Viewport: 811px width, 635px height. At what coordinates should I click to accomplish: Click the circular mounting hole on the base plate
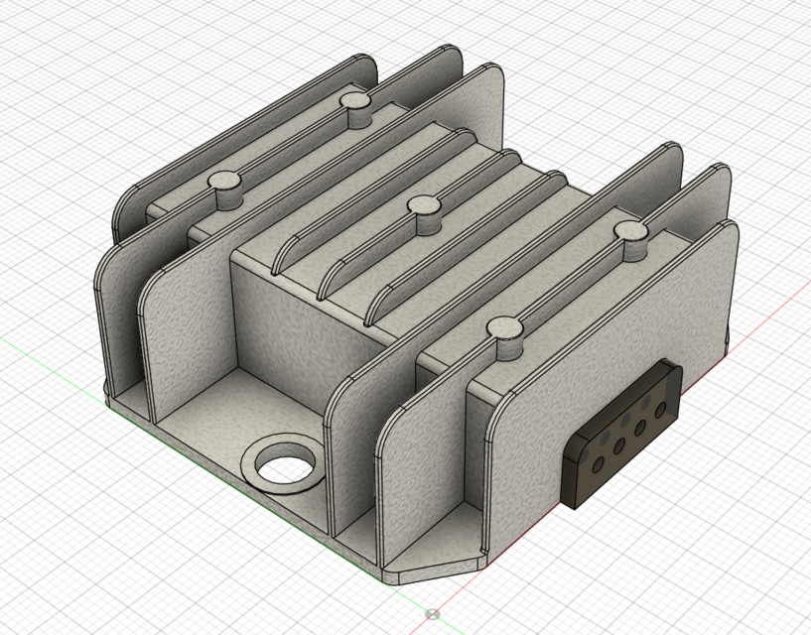point(285,464)
